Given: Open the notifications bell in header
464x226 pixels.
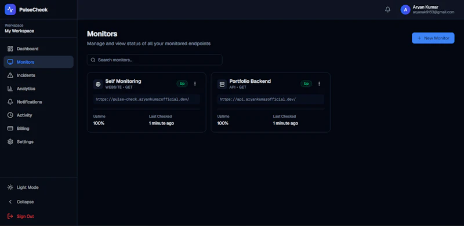Looking at the screenshot, I should tap(387, 9).
